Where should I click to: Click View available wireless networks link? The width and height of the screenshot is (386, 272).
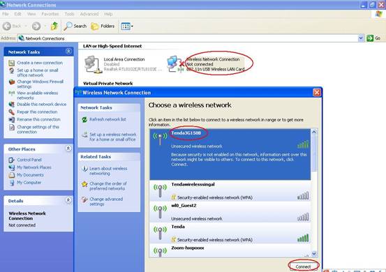[38, 95]
